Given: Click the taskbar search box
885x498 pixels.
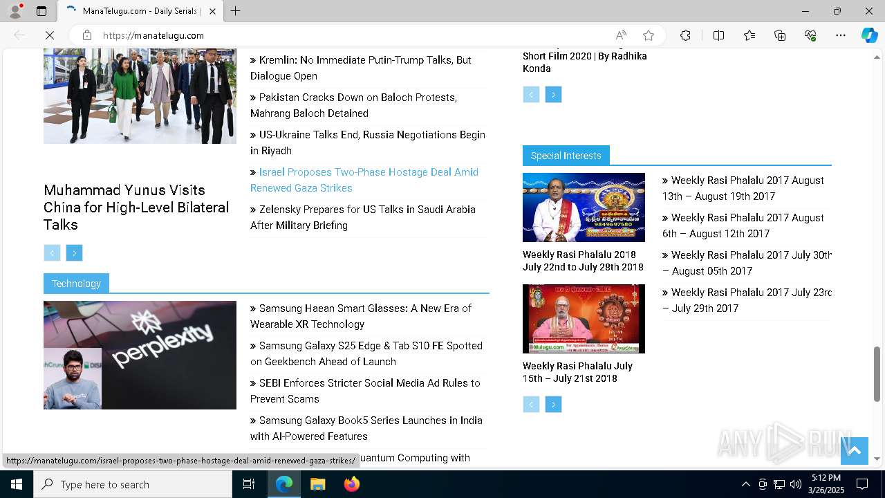Looking at the screenshot, I should (x=133, y=484).
